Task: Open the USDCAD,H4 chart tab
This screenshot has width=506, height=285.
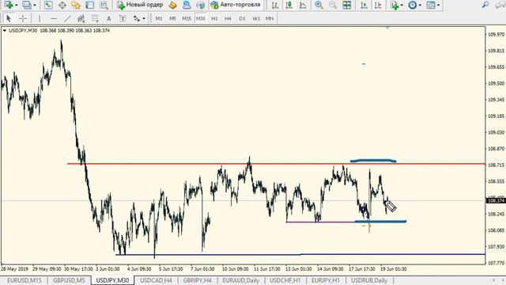Action: pyautogui.click(x=156, y=280)
